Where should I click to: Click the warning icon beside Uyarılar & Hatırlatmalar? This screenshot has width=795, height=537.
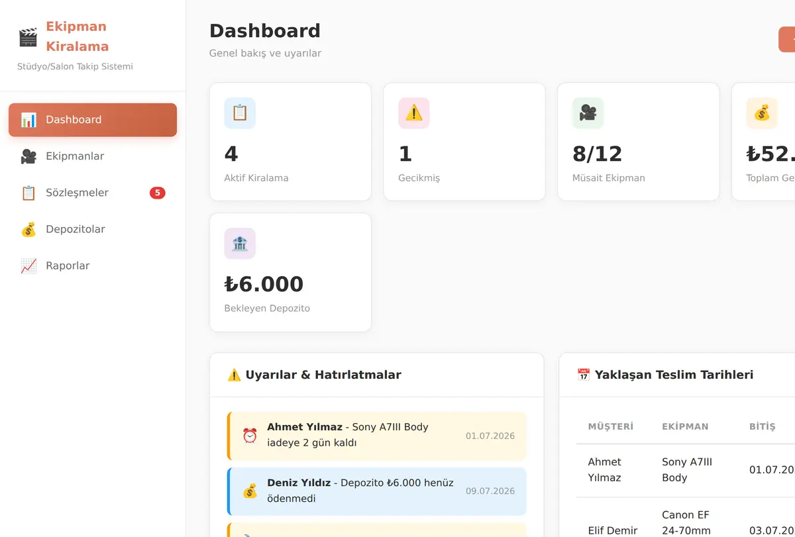234,375
